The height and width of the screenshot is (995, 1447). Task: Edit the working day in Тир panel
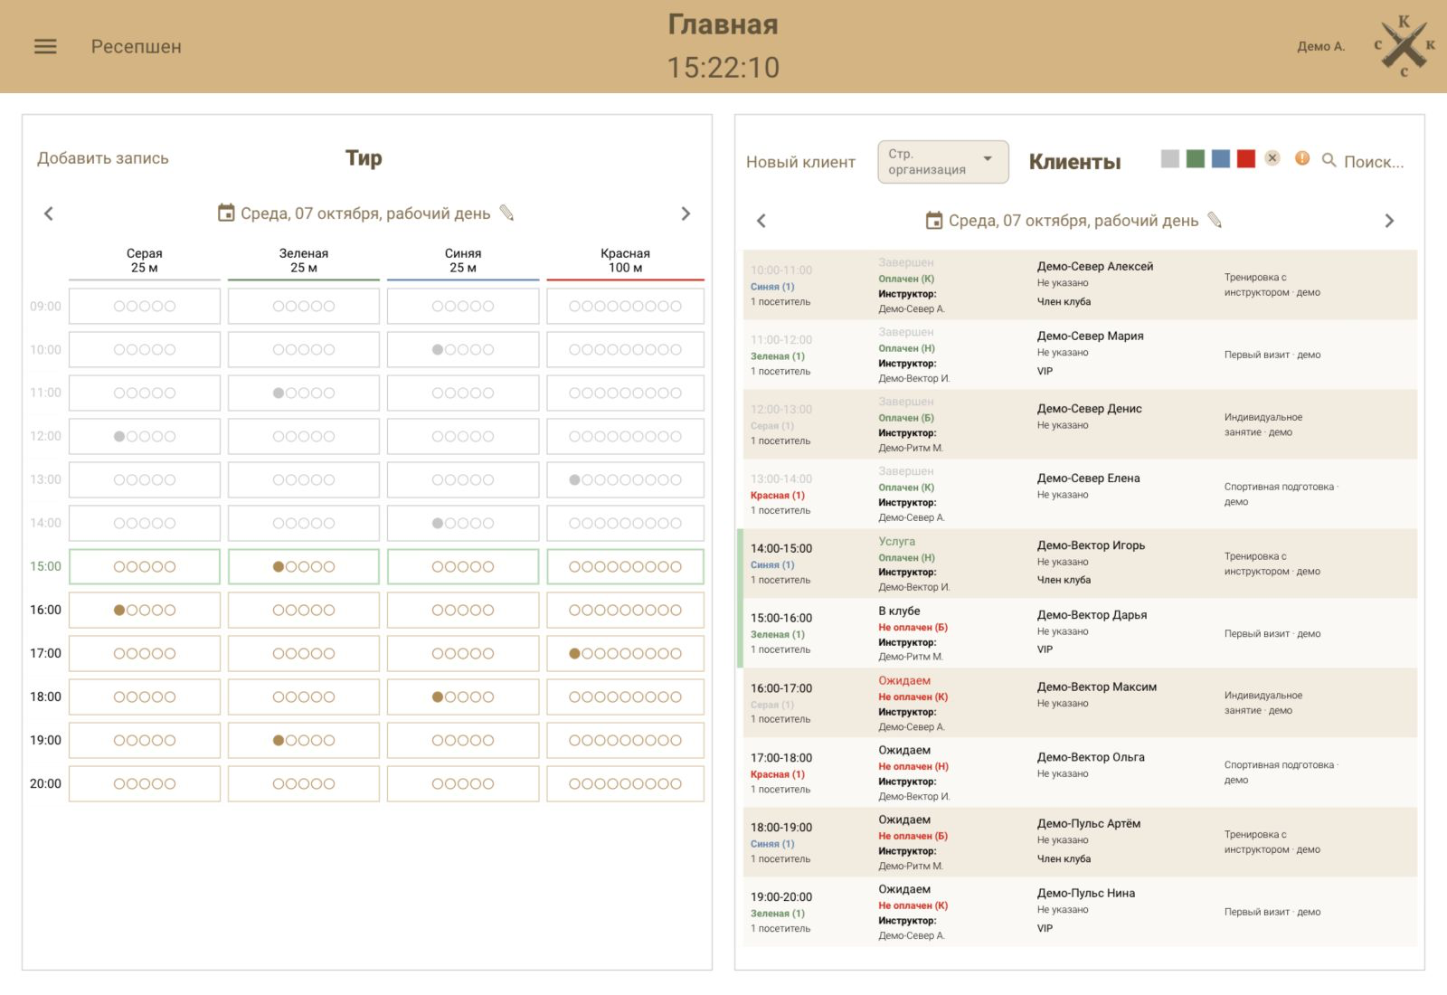(506, 213)
